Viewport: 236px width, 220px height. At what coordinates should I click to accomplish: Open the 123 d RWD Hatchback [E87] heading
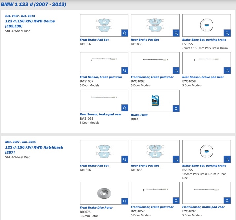34,150
